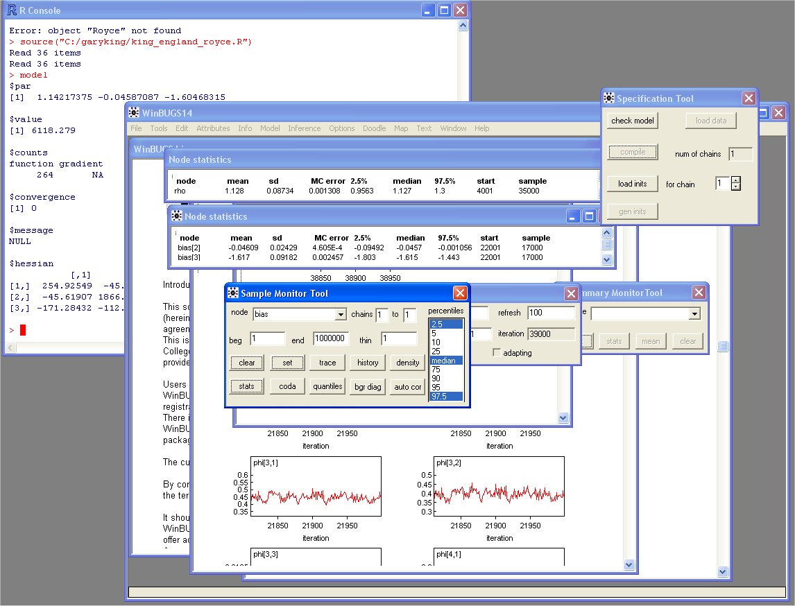Close the Sample Monitor Tool dialog
Viewport: 795px width, 606px height.
pos(460,293)
